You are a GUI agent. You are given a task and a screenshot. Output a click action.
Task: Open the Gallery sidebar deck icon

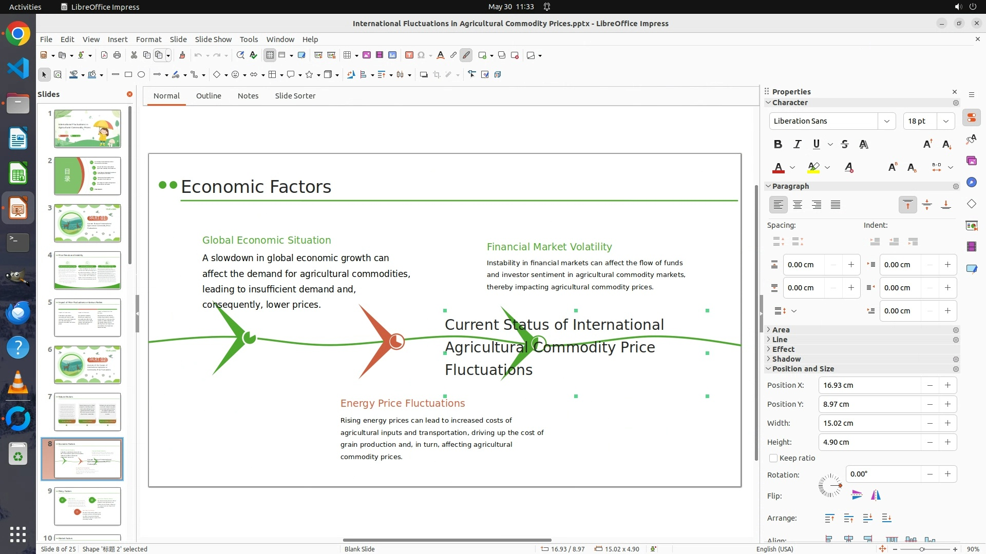971,161
